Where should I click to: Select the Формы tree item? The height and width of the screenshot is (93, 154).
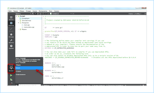click(24, 29)
